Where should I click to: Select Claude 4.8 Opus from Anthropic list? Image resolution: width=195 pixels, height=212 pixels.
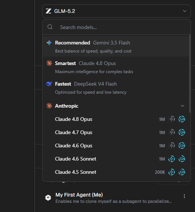click(x=116, y=119)
